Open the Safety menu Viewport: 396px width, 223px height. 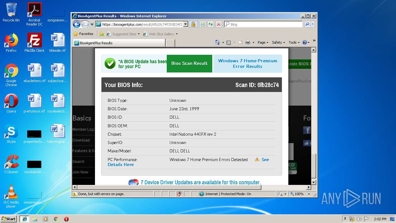click(278, 42)
